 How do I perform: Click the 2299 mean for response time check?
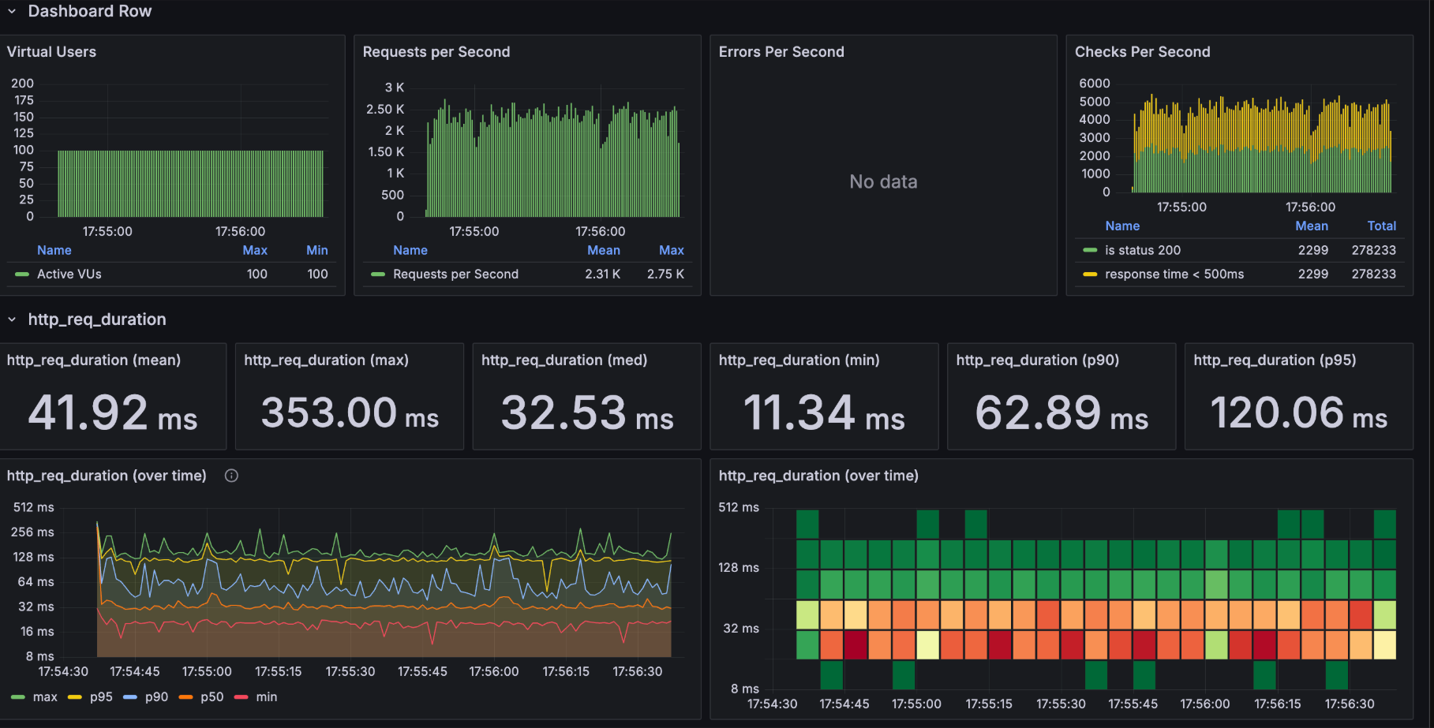click(x=1313, y=274)
